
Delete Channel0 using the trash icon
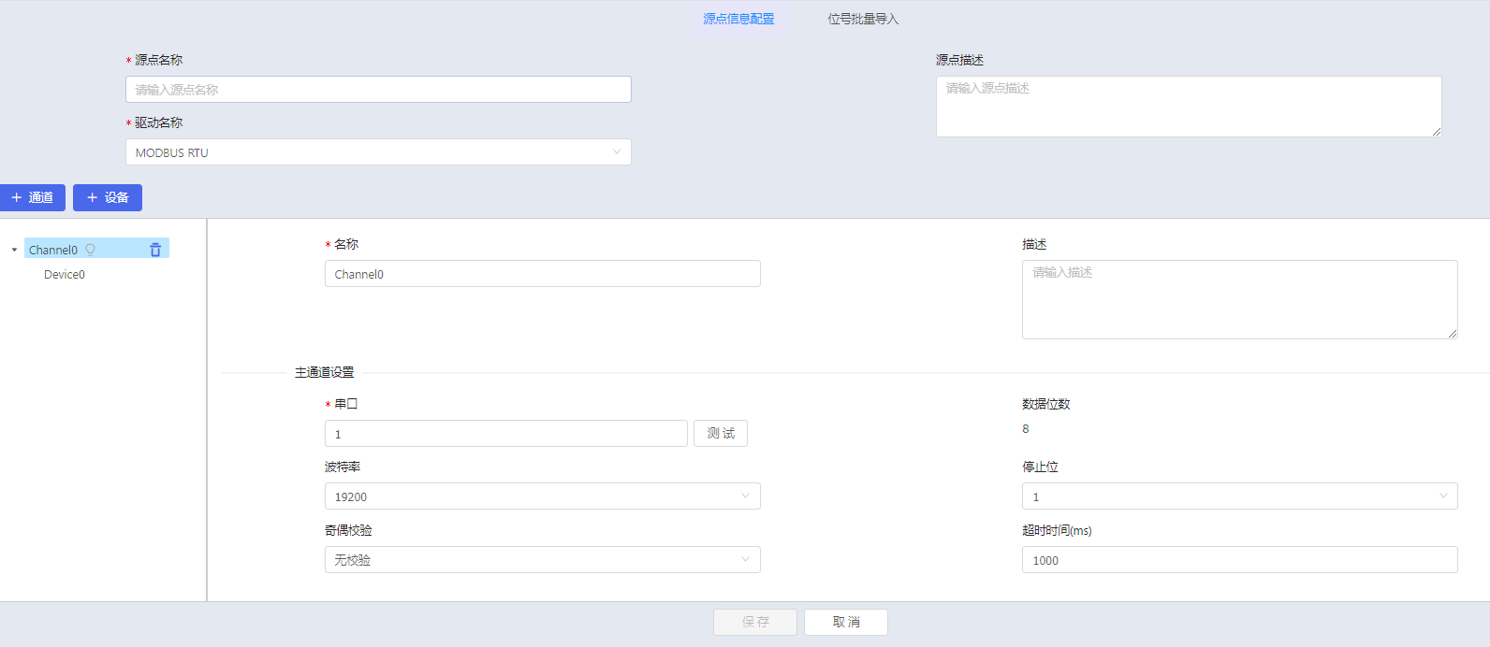pyautogui.click(x=155, y=250)
